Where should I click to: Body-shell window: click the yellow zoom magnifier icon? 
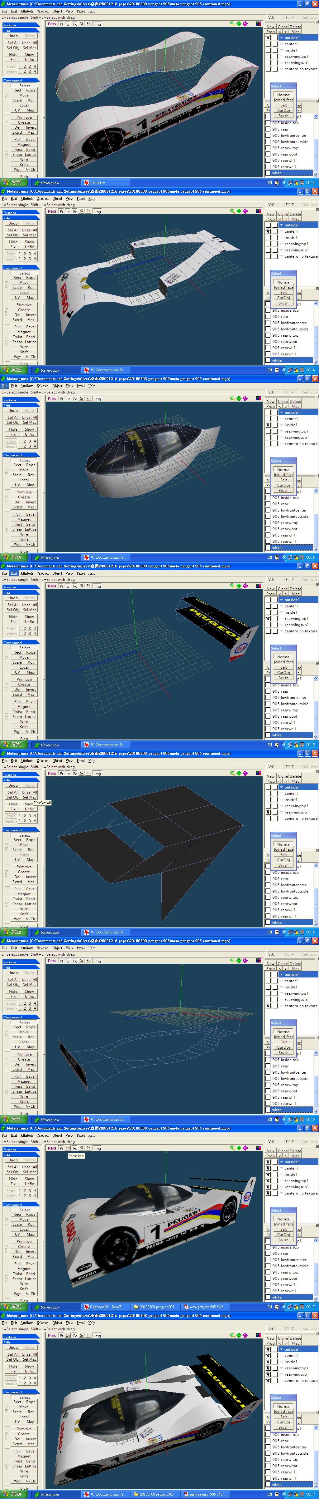point(233,24)
